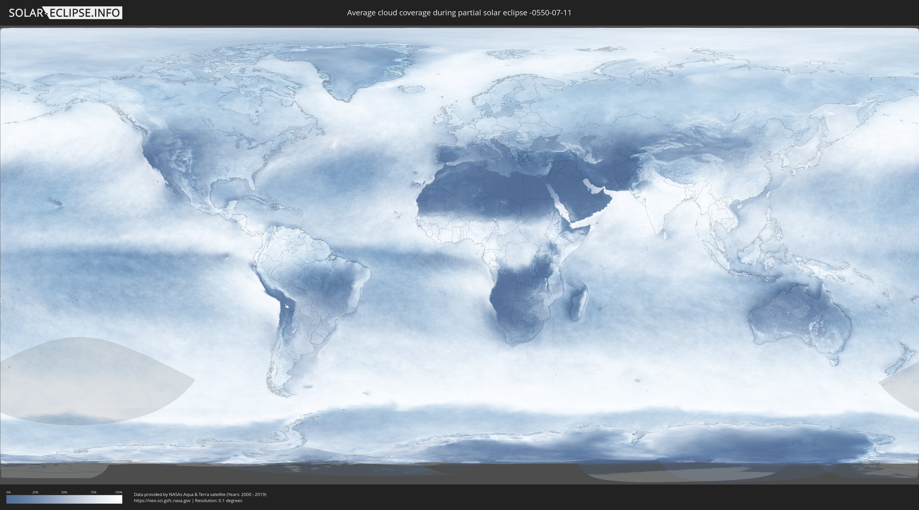Click the 25% legend label
This screenshot has width=919, height=510.
point(35,492)
